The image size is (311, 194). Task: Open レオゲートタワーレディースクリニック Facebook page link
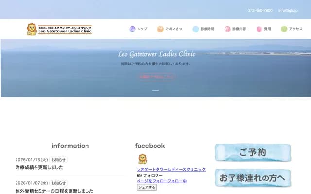pyautogui.click(x=171, y=169)
